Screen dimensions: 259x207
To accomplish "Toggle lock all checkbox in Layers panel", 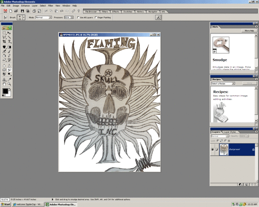I will [x=226, y=141].
